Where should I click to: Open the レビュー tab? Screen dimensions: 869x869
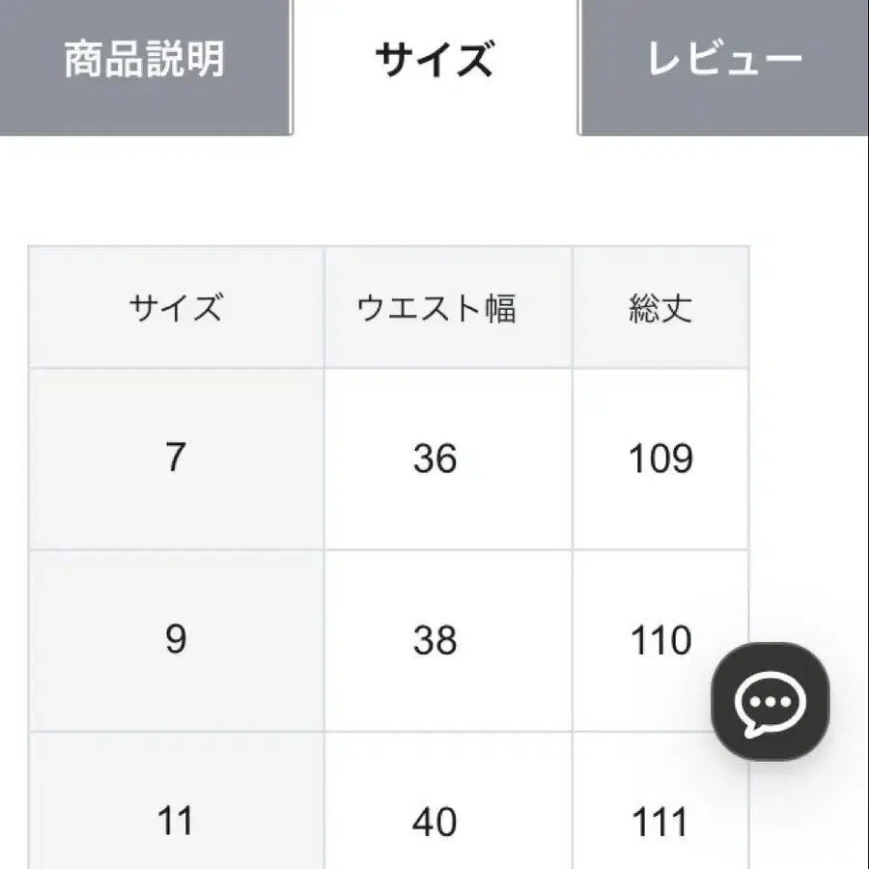[x=724, y=60]
